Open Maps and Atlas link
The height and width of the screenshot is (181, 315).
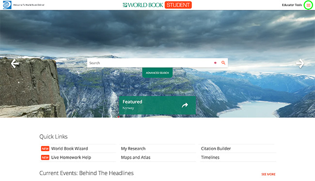pos(136,157)
